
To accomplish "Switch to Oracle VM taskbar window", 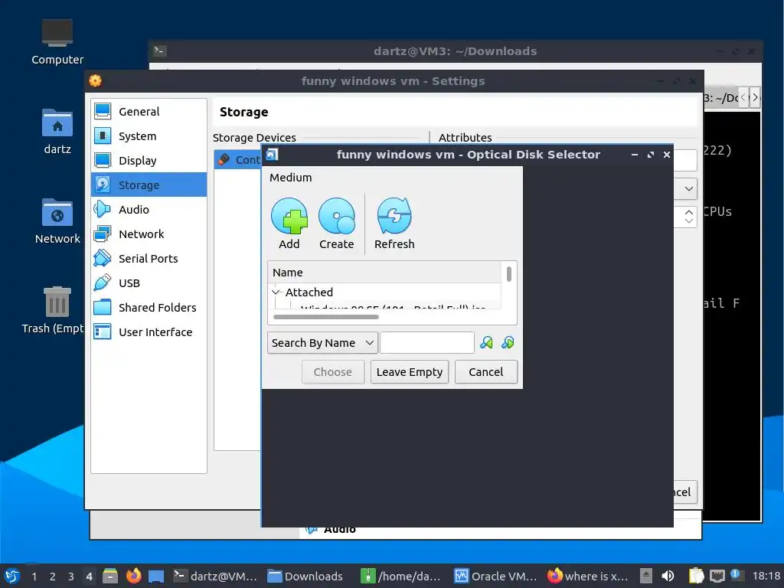I will coord(495,576).
